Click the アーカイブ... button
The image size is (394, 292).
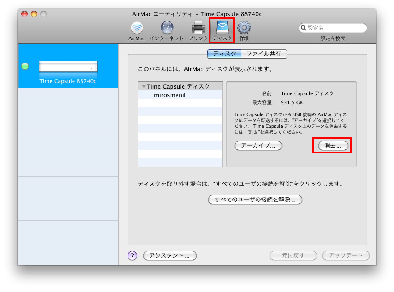258,145
